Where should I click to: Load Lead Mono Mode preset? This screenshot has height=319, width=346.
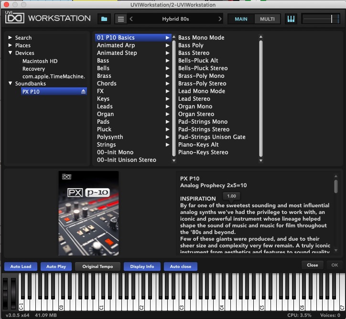pos(202,91)
